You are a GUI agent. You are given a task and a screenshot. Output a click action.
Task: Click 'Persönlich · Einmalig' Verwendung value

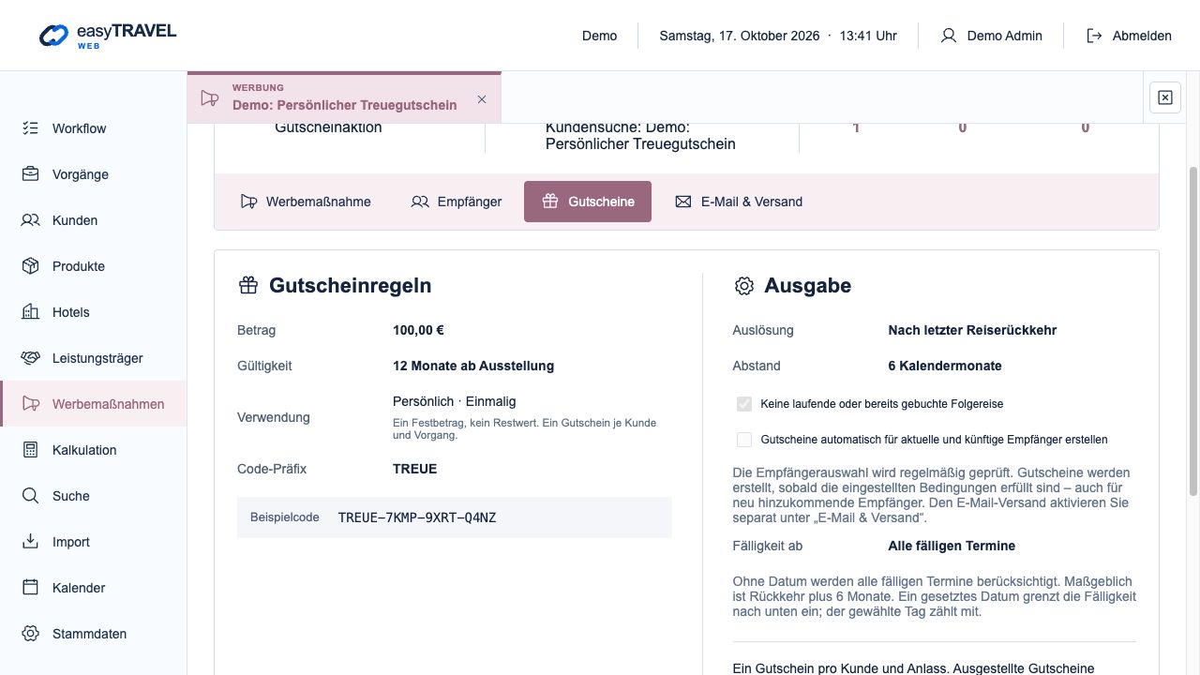point(455,401)
